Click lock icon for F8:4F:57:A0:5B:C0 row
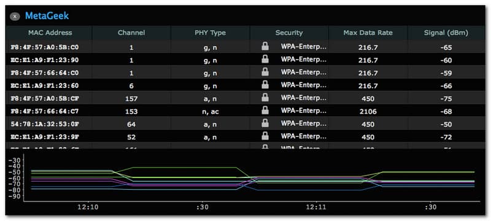Image resolution: width=491 pixels, height=221 pixels. click(x=265, y=47)
